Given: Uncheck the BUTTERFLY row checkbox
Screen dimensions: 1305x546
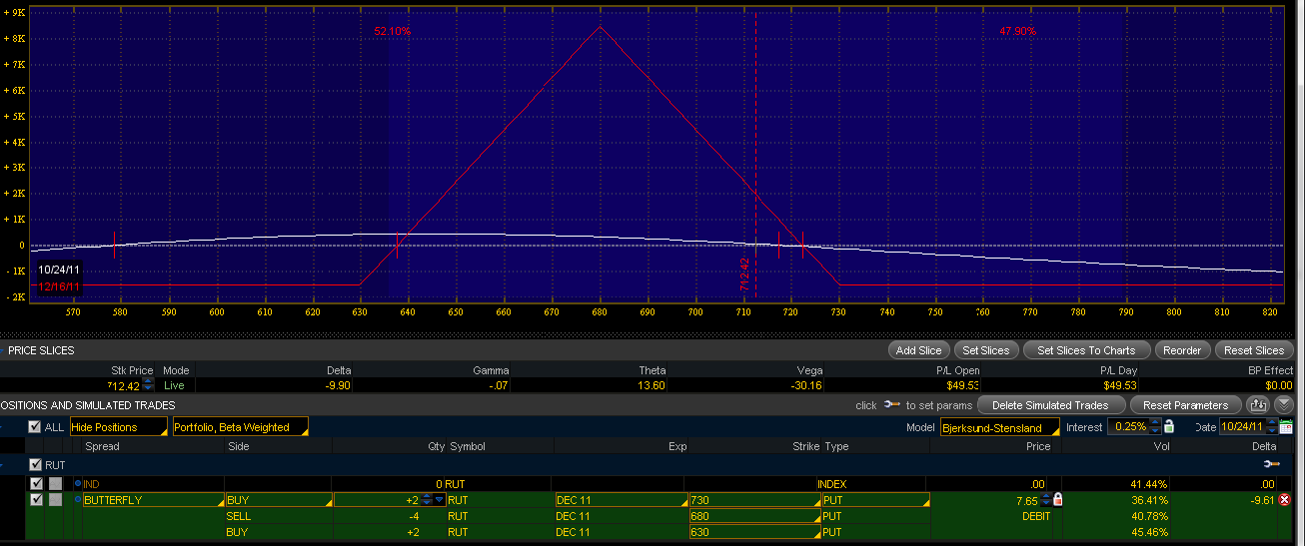Looking at the screenshot, I should [x=37, y=499].
